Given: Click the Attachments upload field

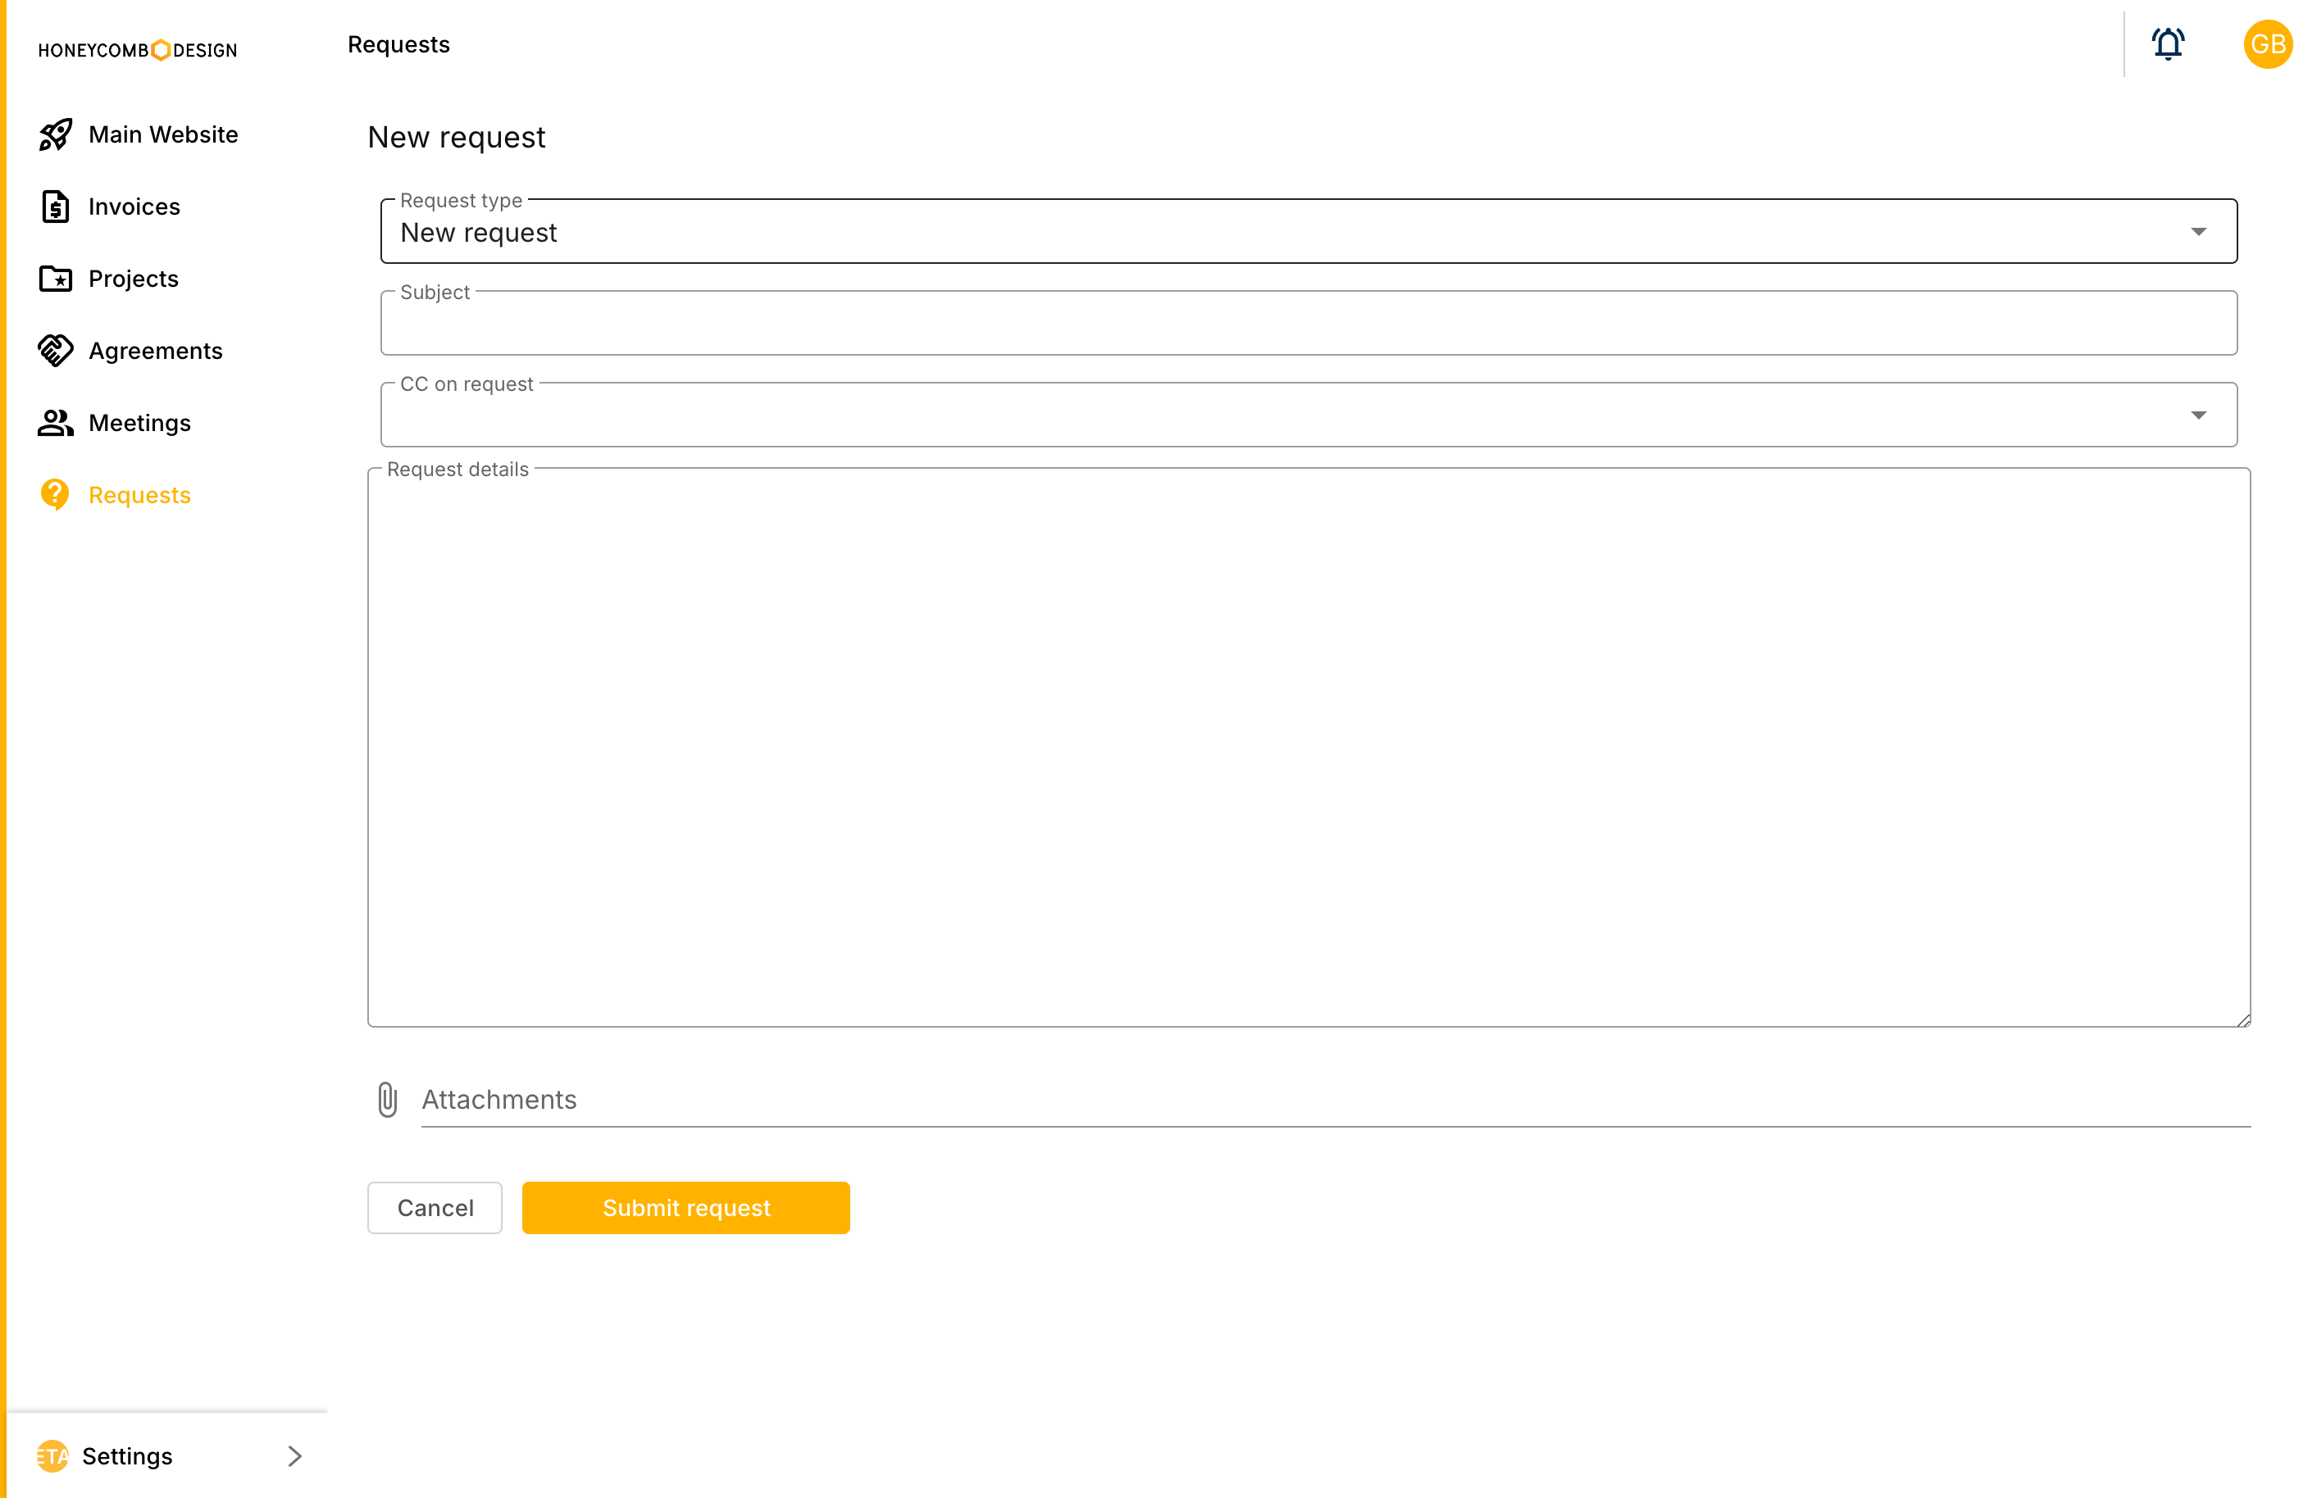Looking at the screenshot, I should point(1335,1099).
